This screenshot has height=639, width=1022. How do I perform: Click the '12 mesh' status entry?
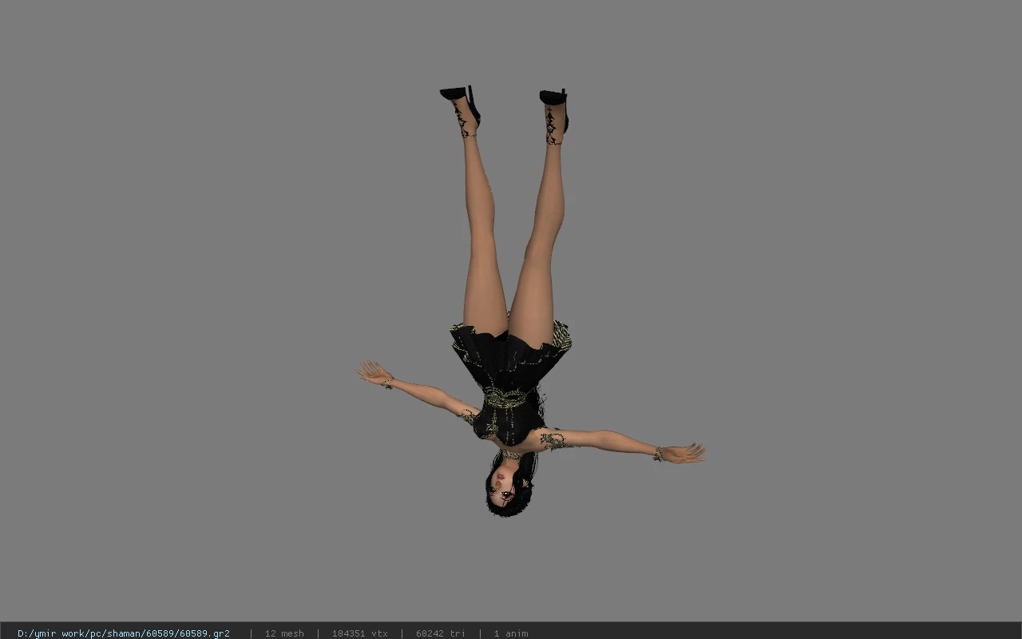[284, 633]
